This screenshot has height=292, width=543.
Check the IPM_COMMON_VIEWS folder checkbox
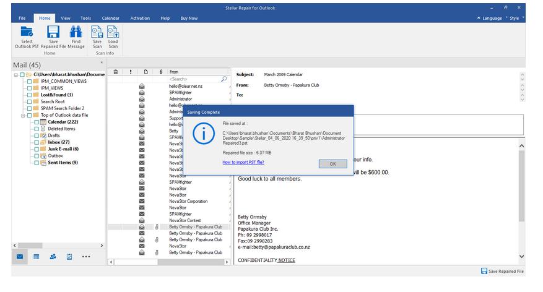30,81
